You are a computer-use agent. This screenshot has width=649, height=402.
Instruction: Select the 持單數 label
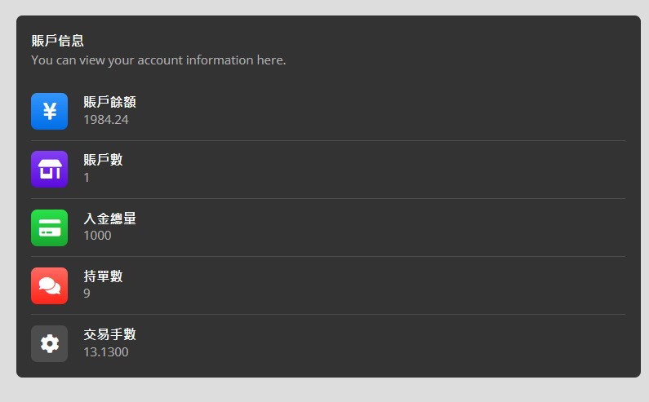[103, 276]
